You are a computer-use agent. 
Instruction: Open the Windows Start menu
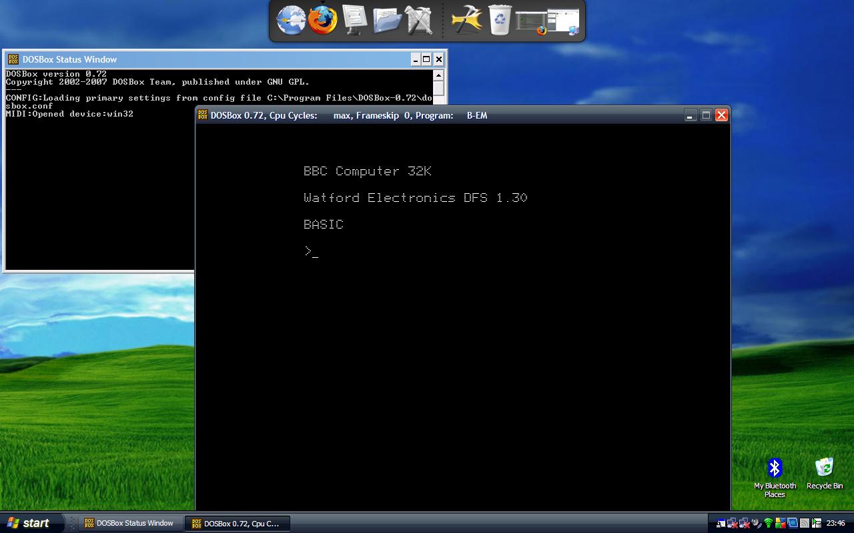tap(32, 523)
